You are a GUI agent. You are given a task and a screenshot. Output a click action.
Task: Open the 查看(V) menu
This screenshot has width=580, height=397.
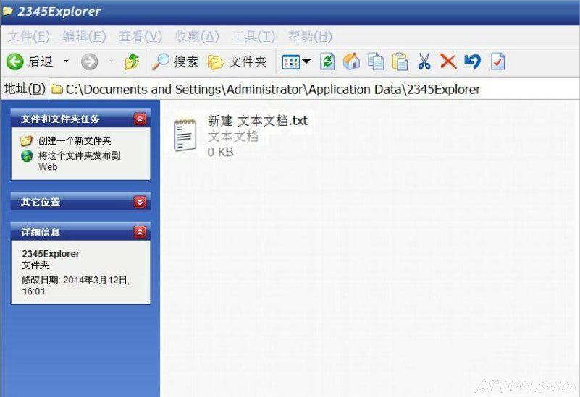tap(140, 36)
